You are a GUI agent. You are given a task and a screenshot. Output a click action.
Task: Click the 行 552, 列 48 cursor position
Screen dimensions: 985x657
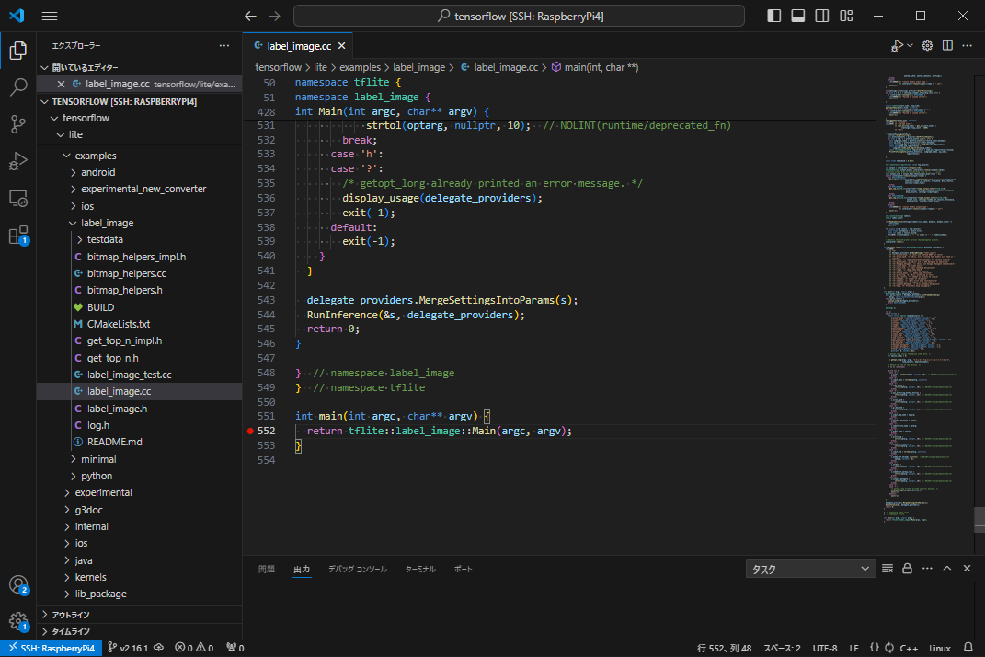[725, 648]
